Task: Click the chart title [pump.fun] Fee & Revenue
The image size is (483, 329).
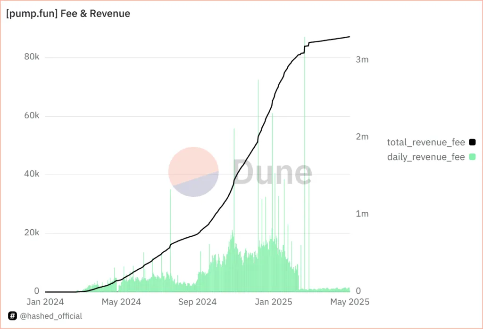Action: pyautogui.click(x=67, y=14)
